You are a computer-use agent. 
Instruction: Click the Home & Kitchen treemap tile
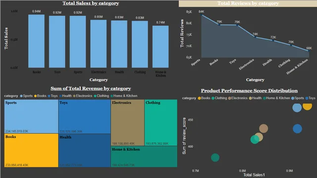[144, 157]
